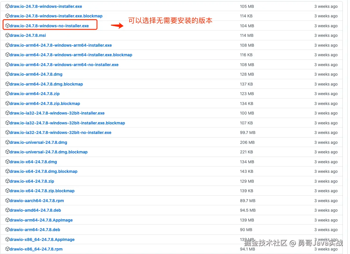Open draw.io-24.7.8-windows-installer.exe.blockmap link
350x254 pixels.
pyautogui.click(x=56, y=16)
